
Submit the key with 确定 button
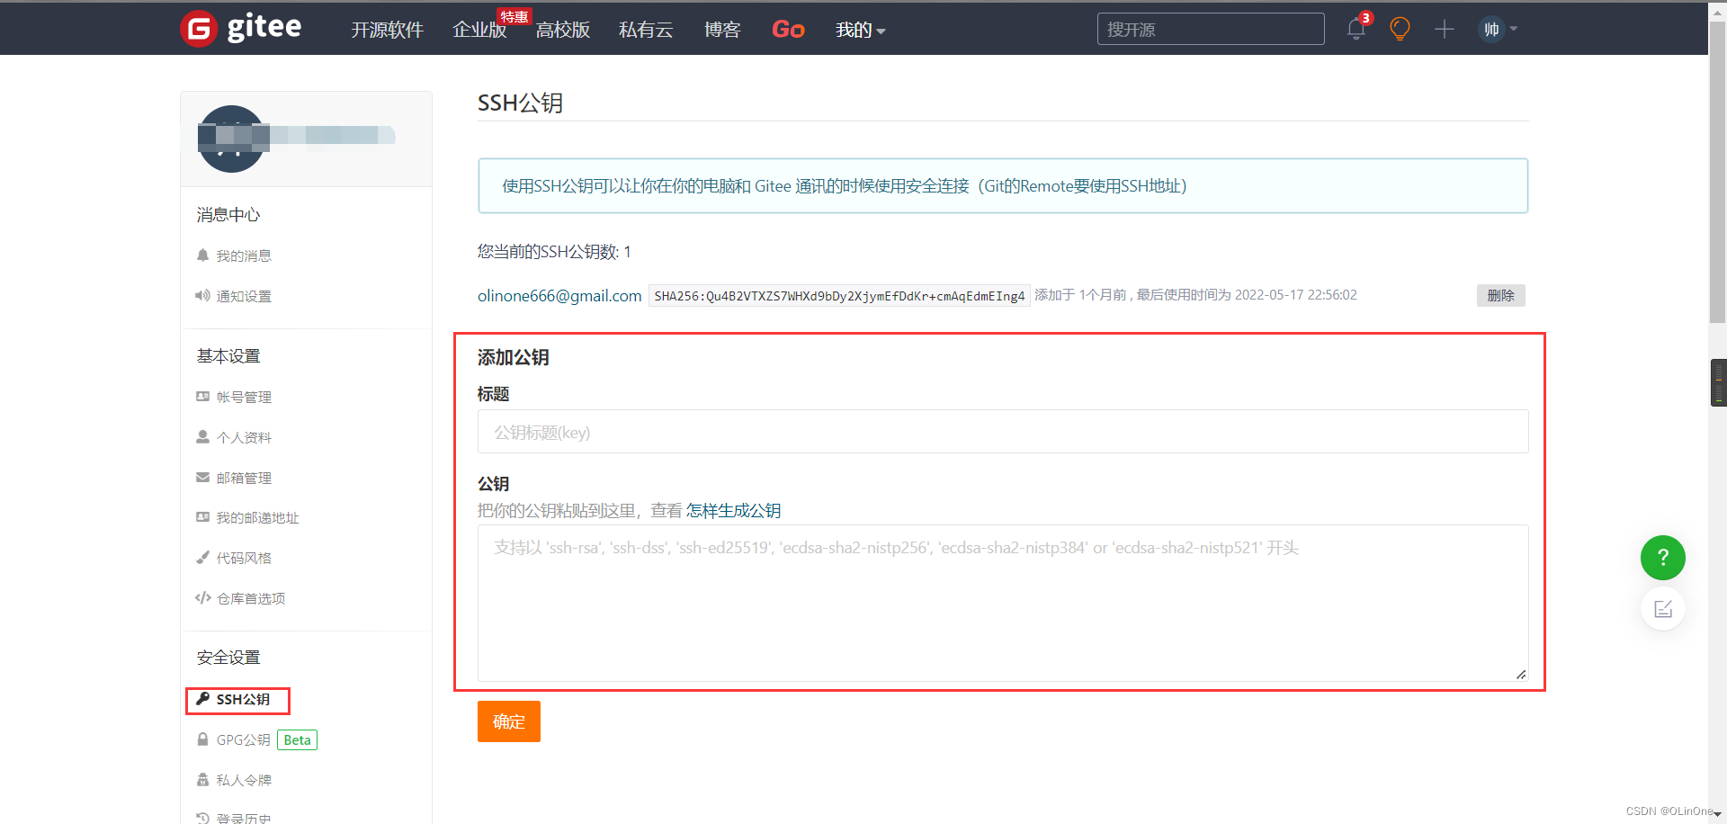[508, 721]
